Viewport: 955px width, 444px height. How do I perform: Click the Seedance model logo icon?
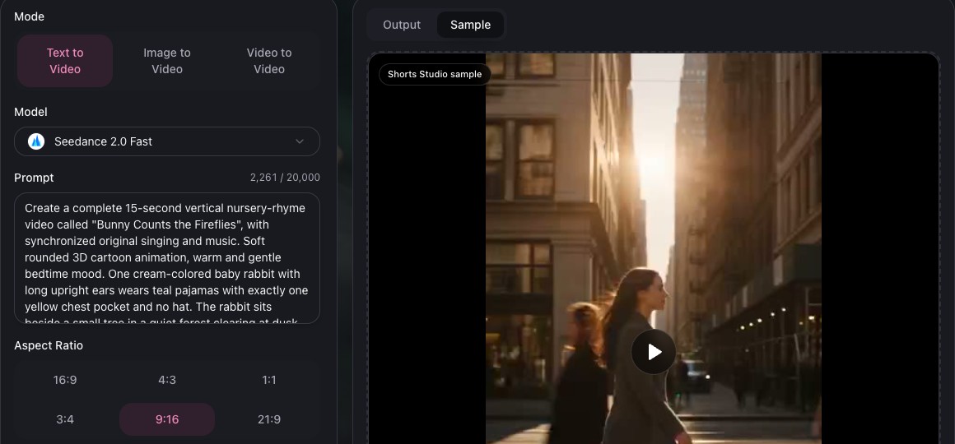[36, 141]
